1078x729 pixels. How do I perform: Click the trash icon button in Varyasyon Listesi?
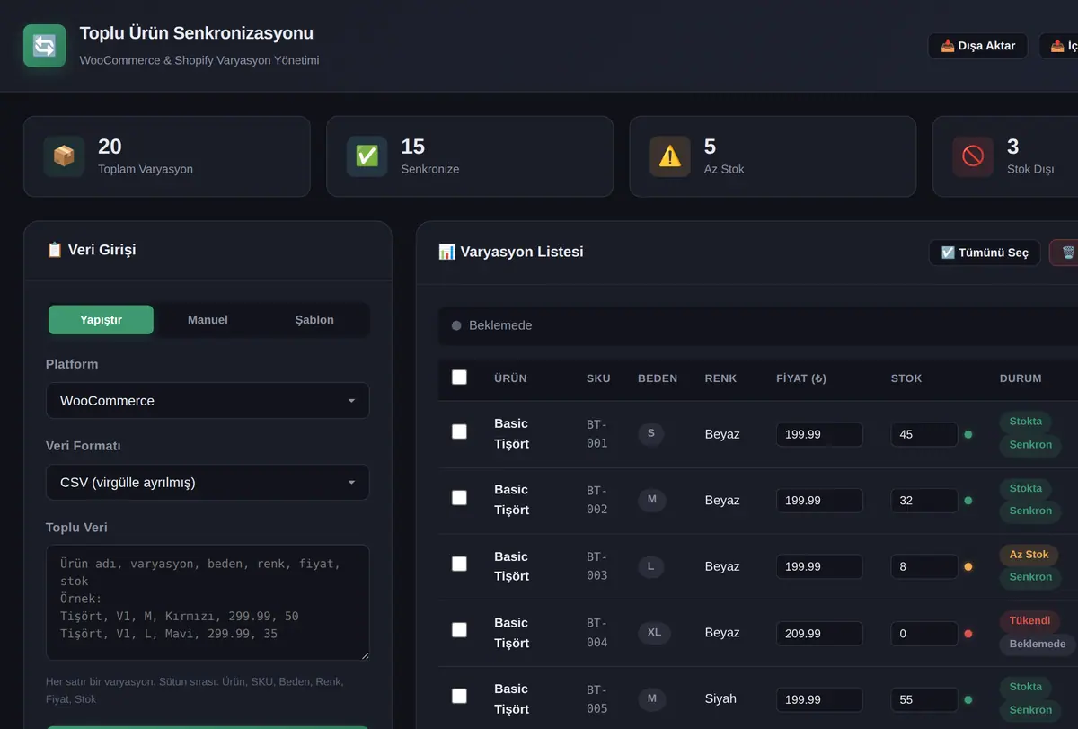coord(1065,253)
